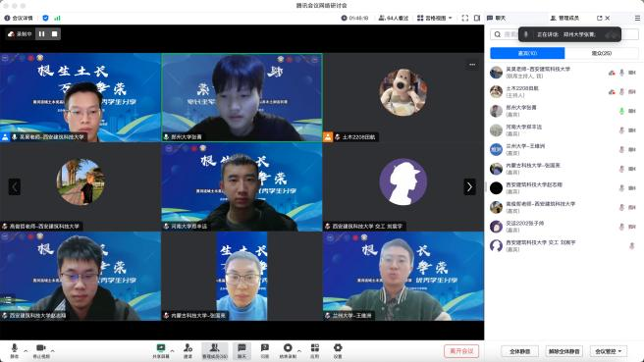Click the leave meeting button
644x362 pixels.
point(461,351)
